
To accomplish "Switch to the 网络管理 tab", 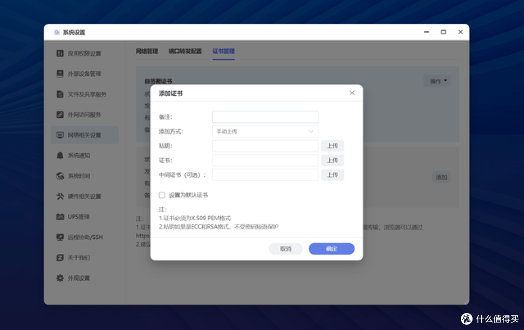I will [147, 51].
